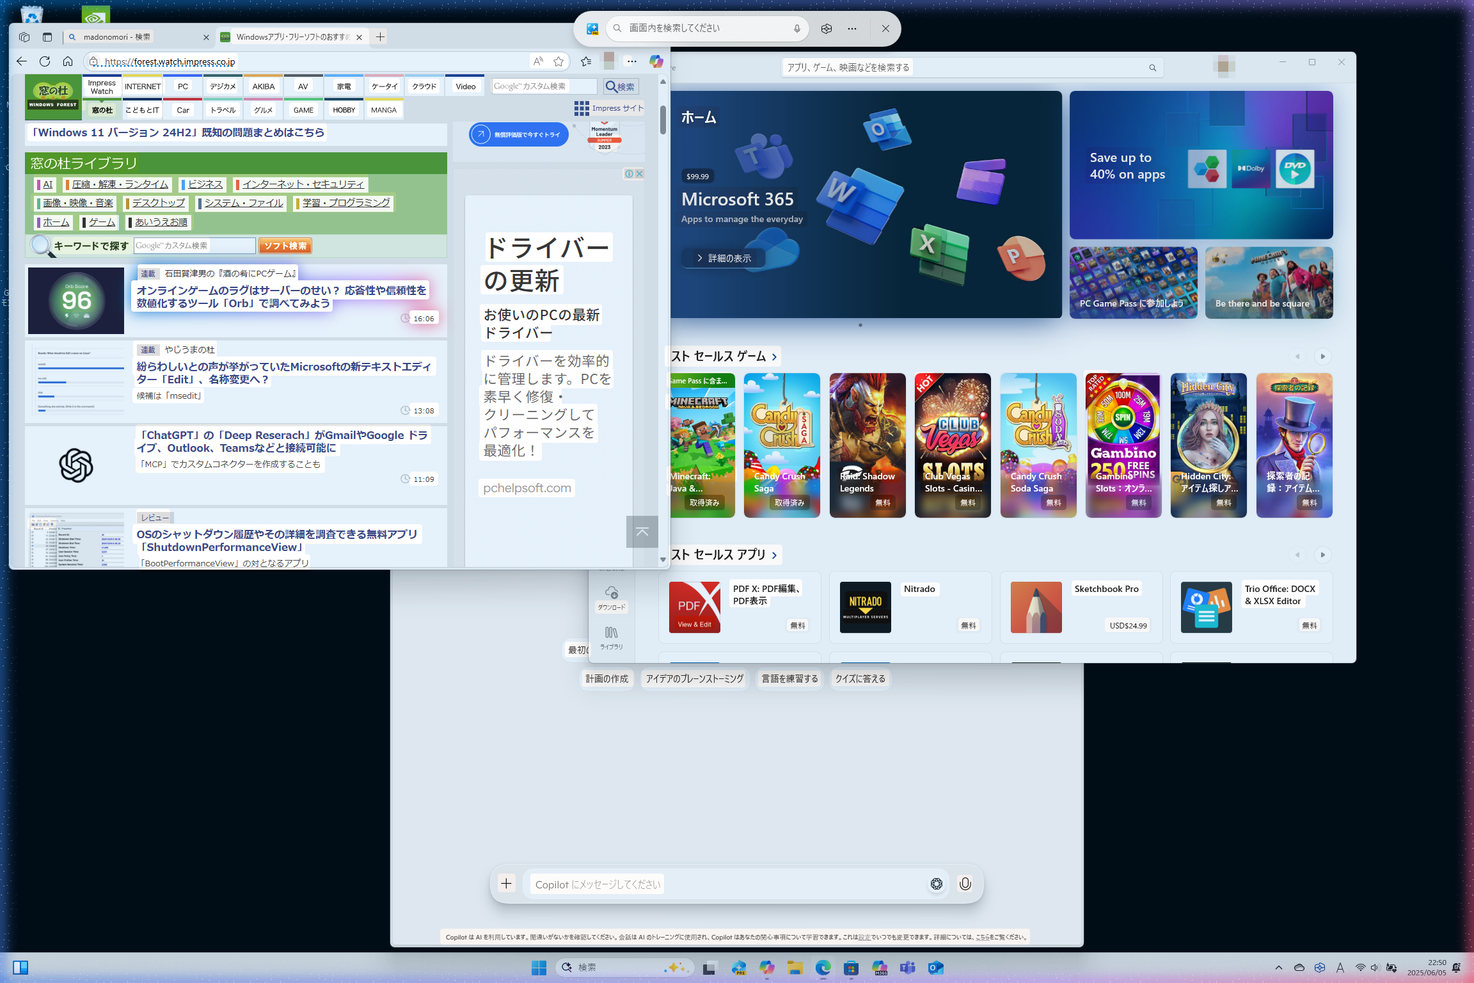
Task: Launch Microsoft Teams from the taskbar
Action: (x=908, y=968)
